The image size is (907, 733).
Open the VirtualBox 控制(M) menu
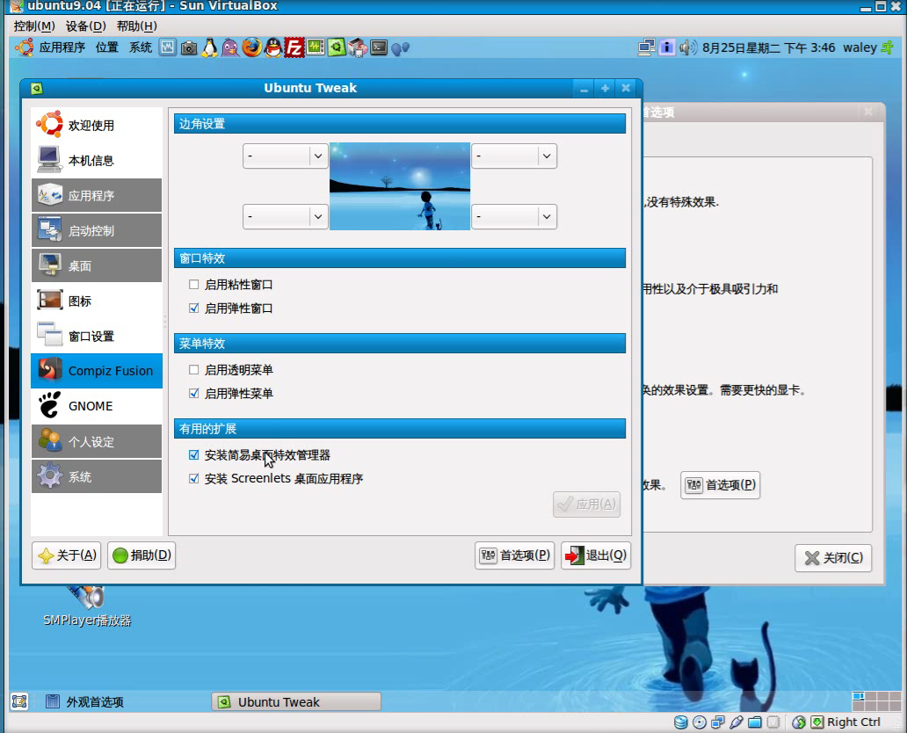coord(34,26)
